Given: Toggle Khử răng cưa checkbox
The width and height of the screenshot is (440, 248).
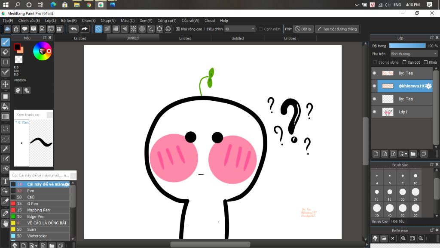Looking at the screenshot, I should click(177, 29).
